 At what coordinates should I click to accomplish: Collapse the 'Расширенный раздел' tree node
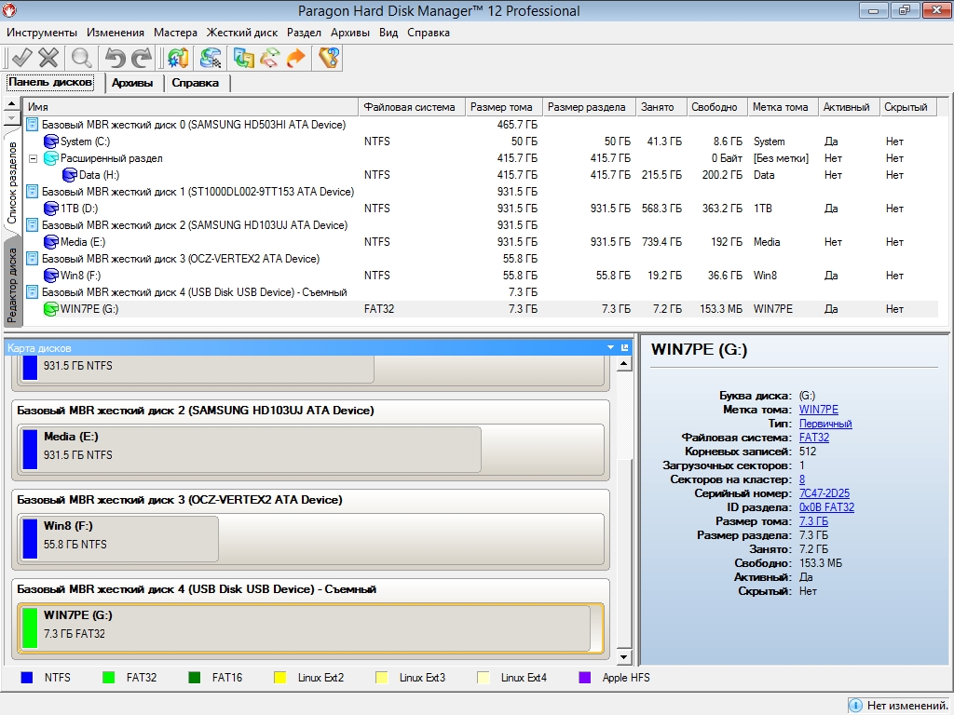click(33, 158)
